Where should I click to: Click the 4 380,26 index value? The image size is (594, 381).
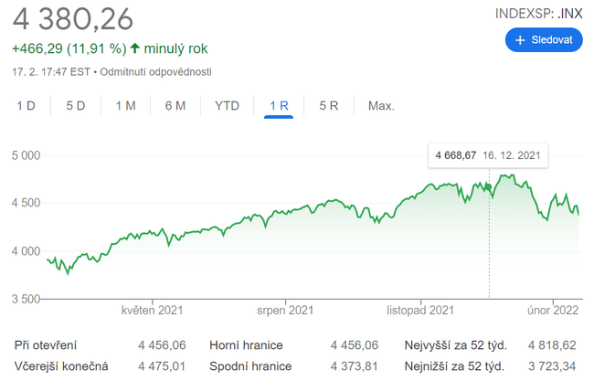tap(73, 18)
